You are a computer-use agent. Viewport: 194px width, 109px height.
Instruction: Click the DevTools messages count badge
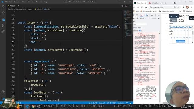[x=147, y=15]
